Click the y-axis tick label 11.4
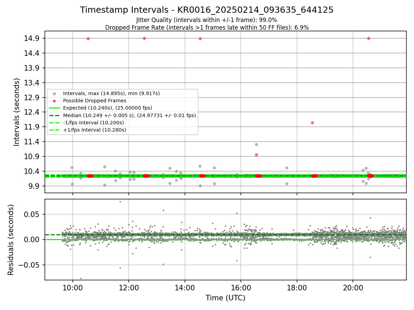Screen dimensions: 414x310 point(32,142)
